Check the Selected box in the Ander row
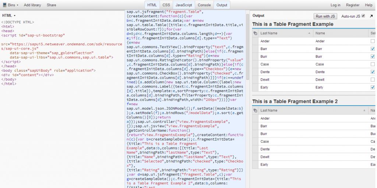 [x=373, y=41]
